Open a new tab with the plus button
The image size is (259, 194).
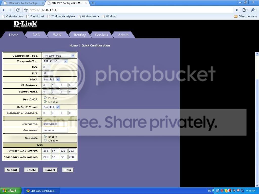[x=93, y=3]
